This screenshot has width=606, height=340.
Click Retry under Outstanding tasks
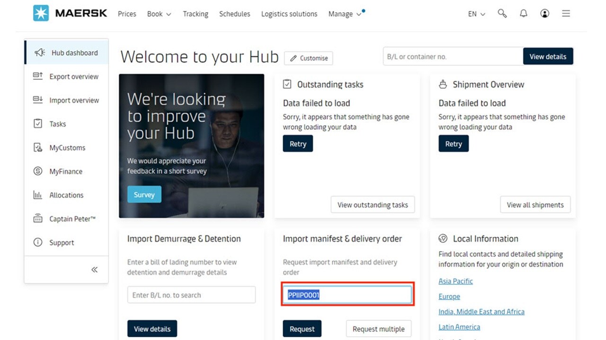(298, 144)
